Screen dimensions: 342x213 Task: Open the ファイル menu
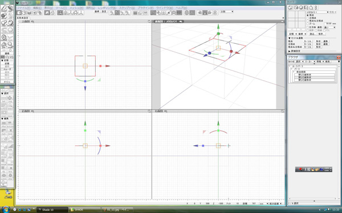point(23,8)
